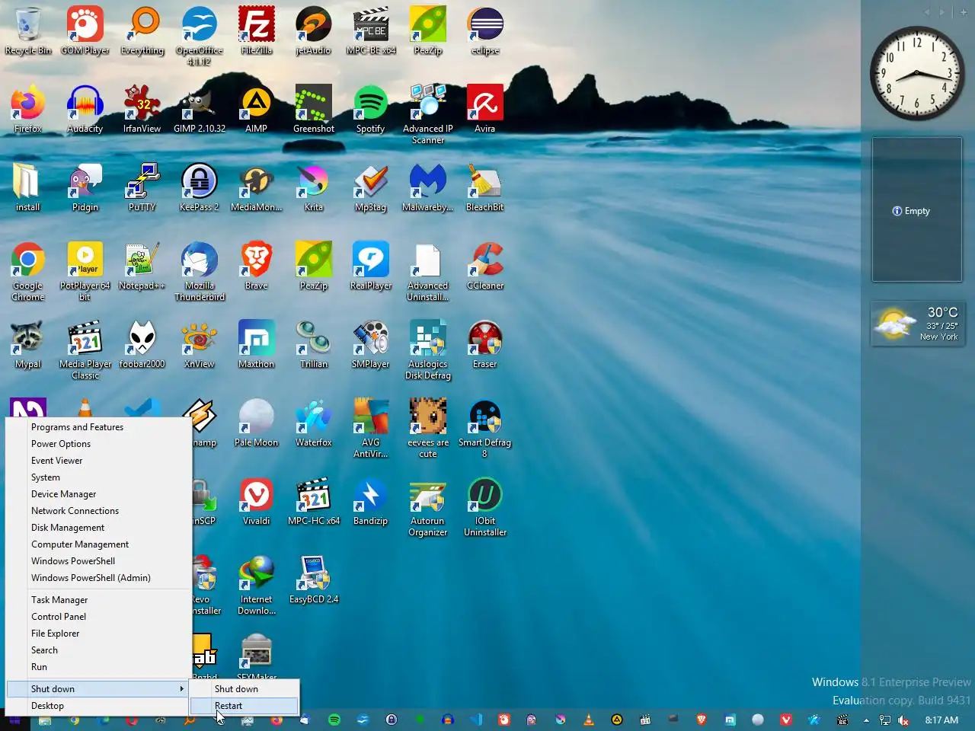Select the 'eevees are cute' image file

point(428,428)
